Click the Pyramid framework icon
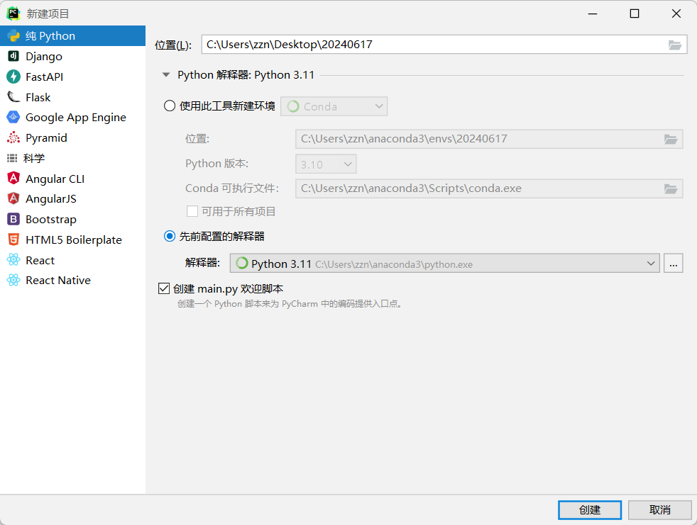This screenshot has height=525, width=697. [x=13, y=137]
